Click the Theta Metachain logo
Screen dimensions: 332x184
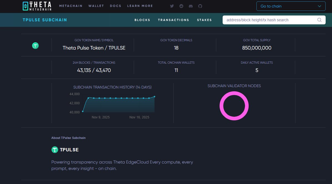[37, 6]
